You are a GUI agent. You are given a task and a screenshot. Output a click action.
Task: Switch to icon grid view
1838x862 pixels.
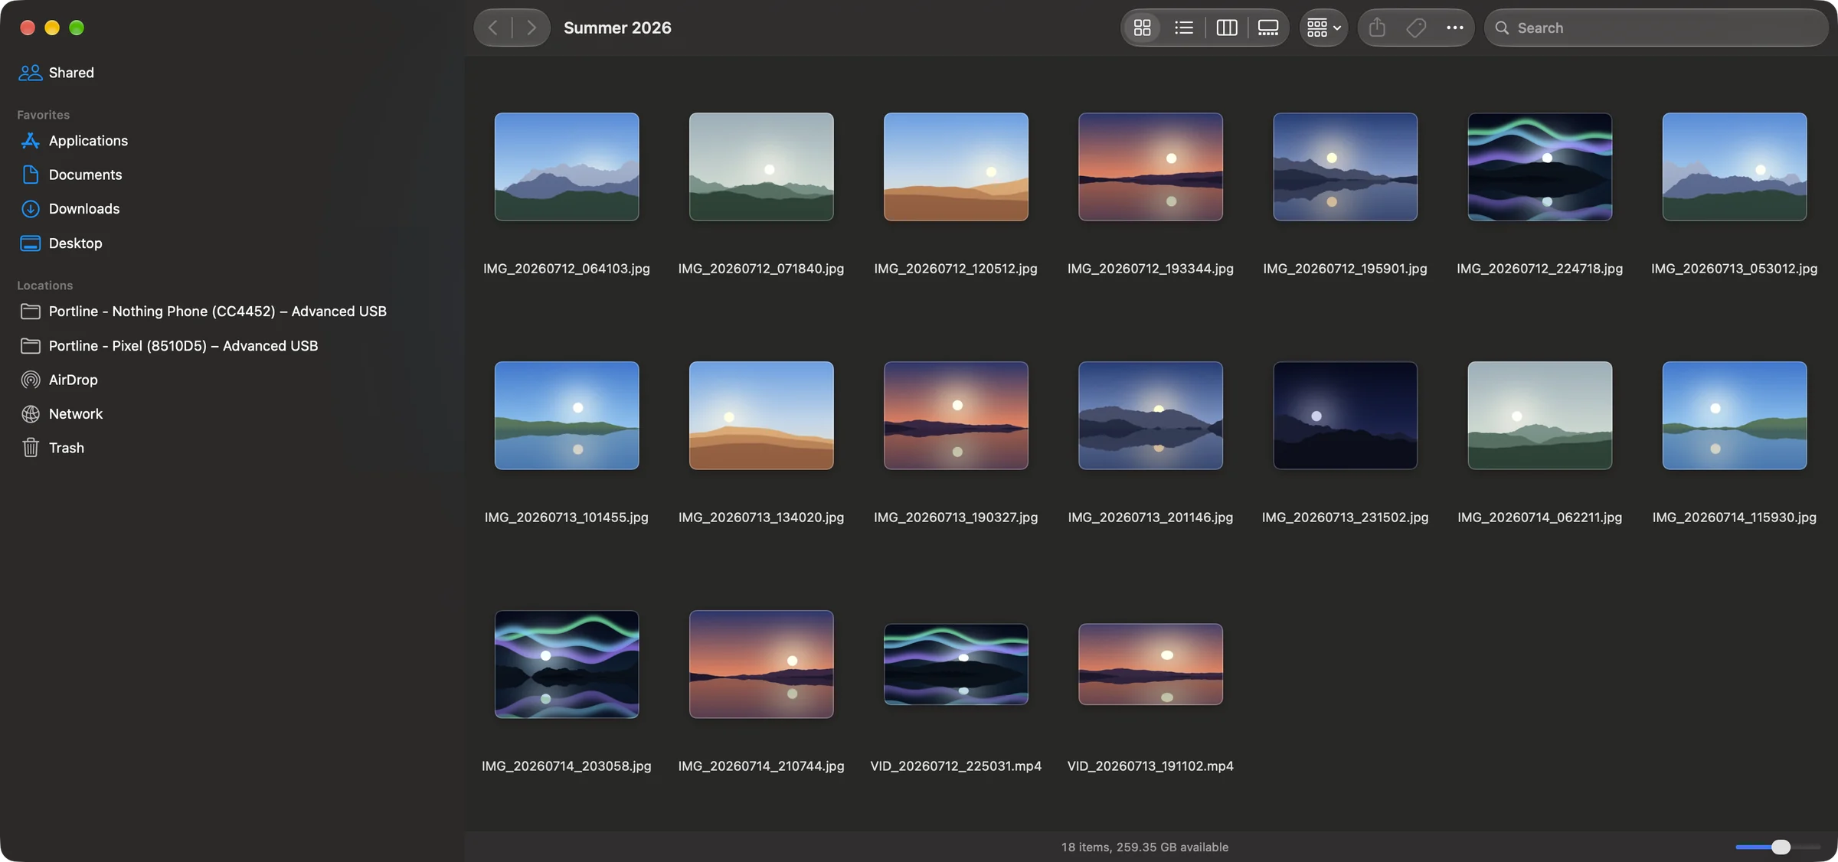point(1142,28)
